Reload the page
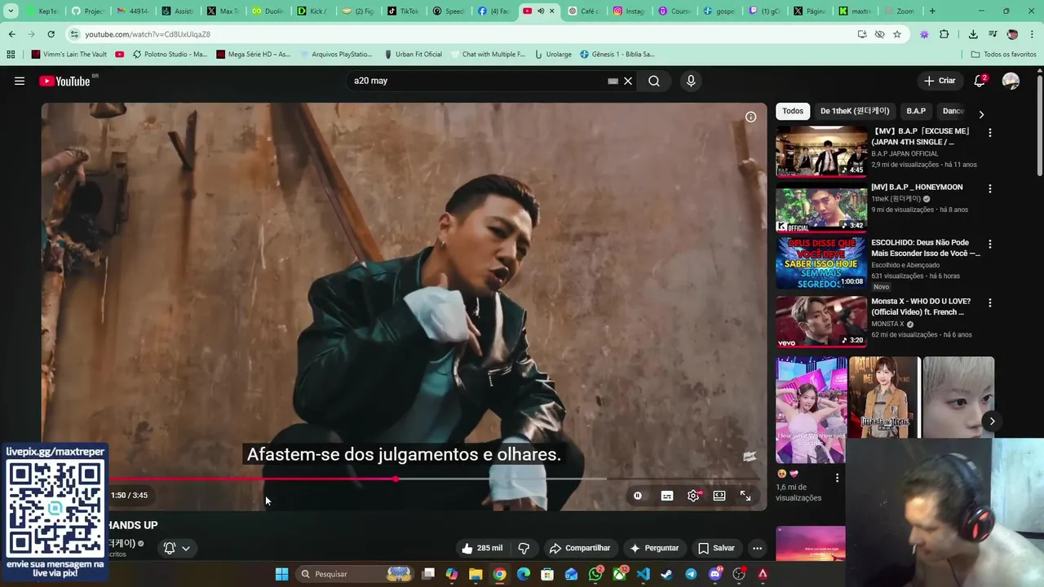The width and height of the screenshot is (1044, 587). [51, 34]
